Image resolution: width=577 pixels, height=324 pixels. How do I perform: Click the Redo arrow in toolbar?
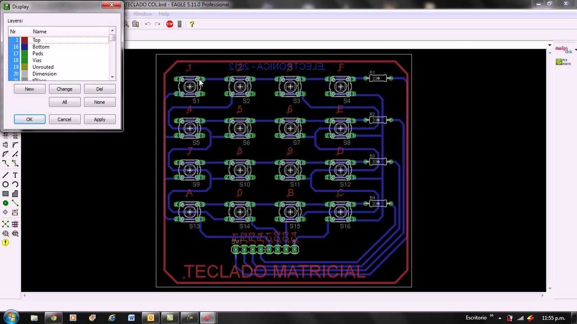click(x=158, y=24)
